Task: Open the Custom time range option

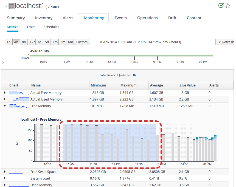Action: click(x=83, y=42)
